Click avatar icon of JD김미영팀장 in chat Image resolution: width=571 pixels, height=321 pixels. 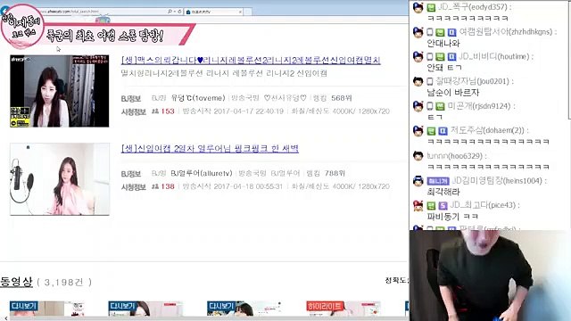pyautogui.click(x=418, y=181)
